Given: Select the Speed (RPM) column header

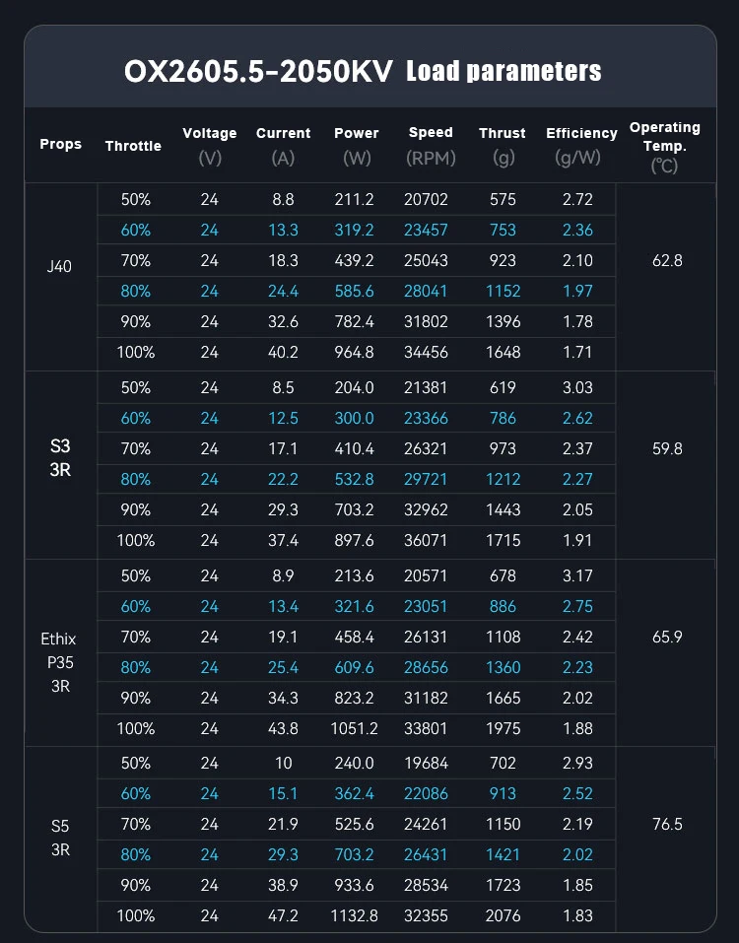Looking at the screenshot, I should tap(430, 145).
